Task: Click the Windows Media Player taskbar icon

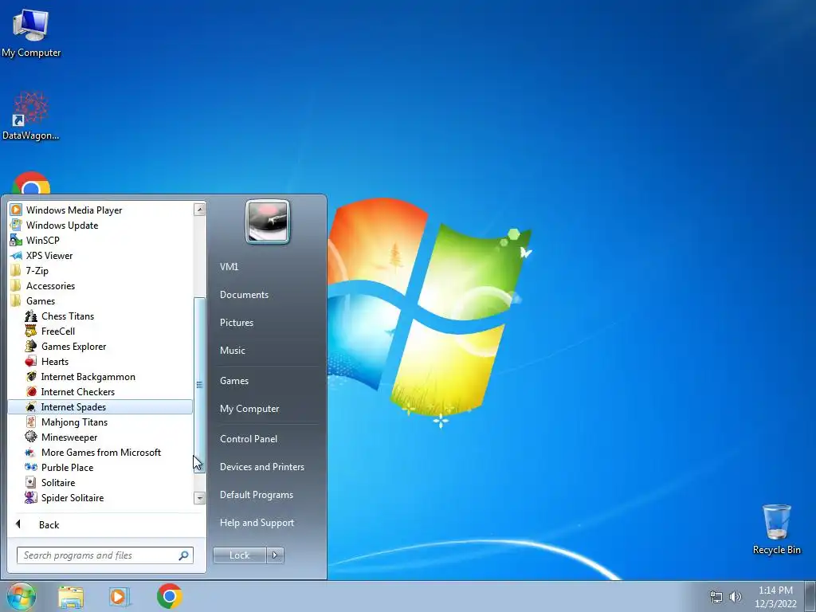Action: [119, 596]
